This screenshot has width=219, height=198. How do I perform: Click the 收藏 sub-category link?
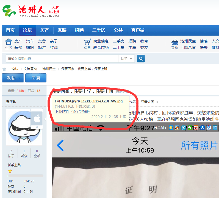[x=54, y=47]
